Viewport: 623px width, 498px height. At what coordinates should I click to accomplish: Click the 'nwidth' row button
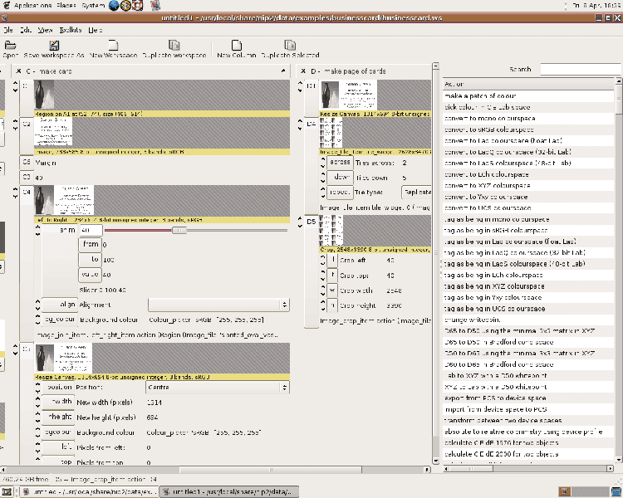coord(59,402)
